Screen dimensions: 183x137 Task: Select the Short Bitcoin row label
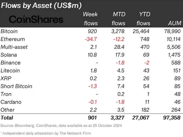pos(16,86)
